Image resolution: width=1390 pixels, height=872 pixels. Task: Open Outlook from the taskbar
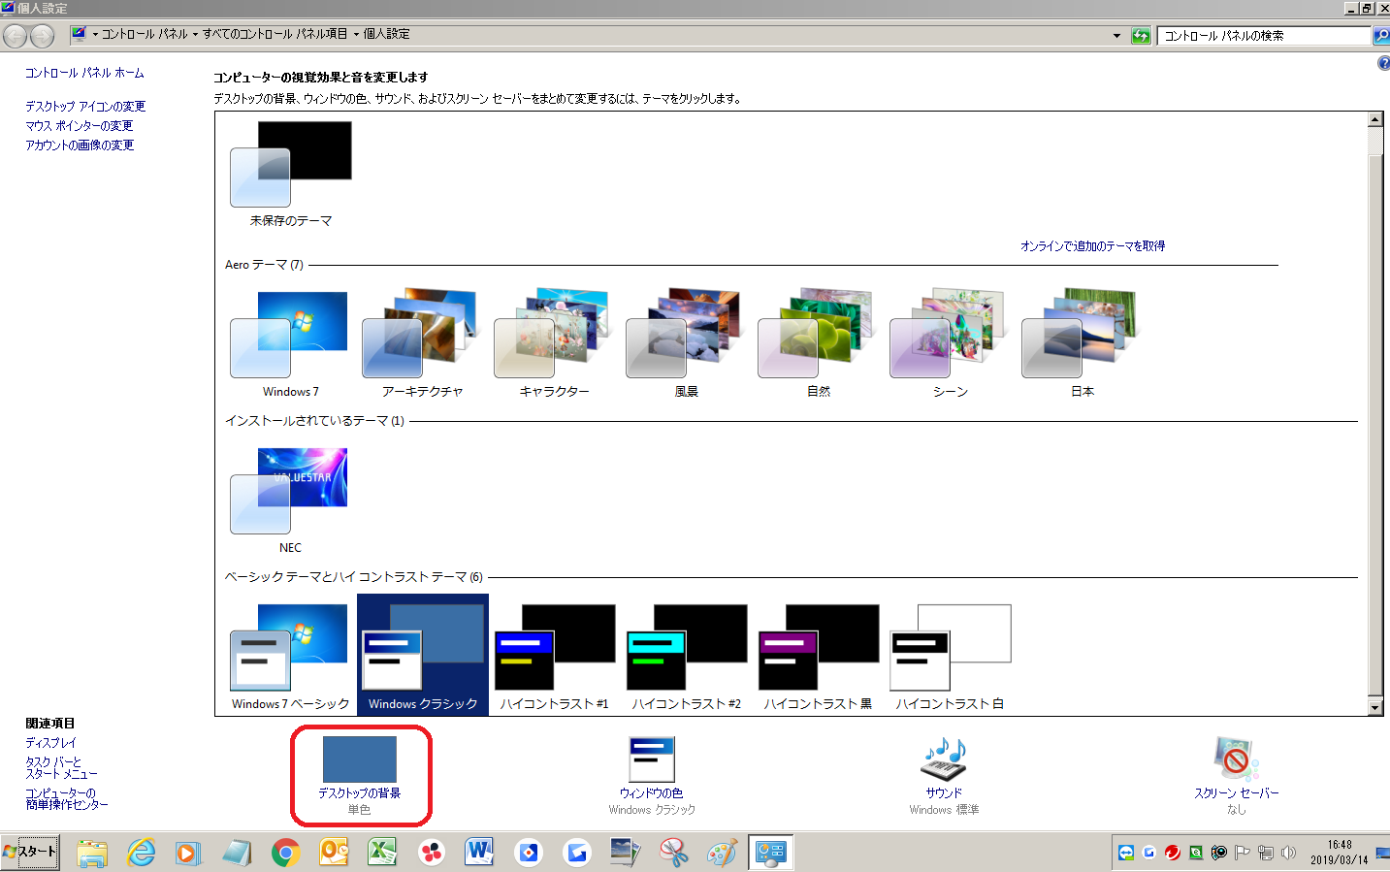coord(334,853)
